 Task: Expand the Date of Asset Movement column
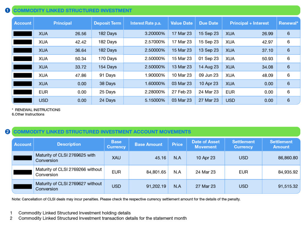pos(205,144)
